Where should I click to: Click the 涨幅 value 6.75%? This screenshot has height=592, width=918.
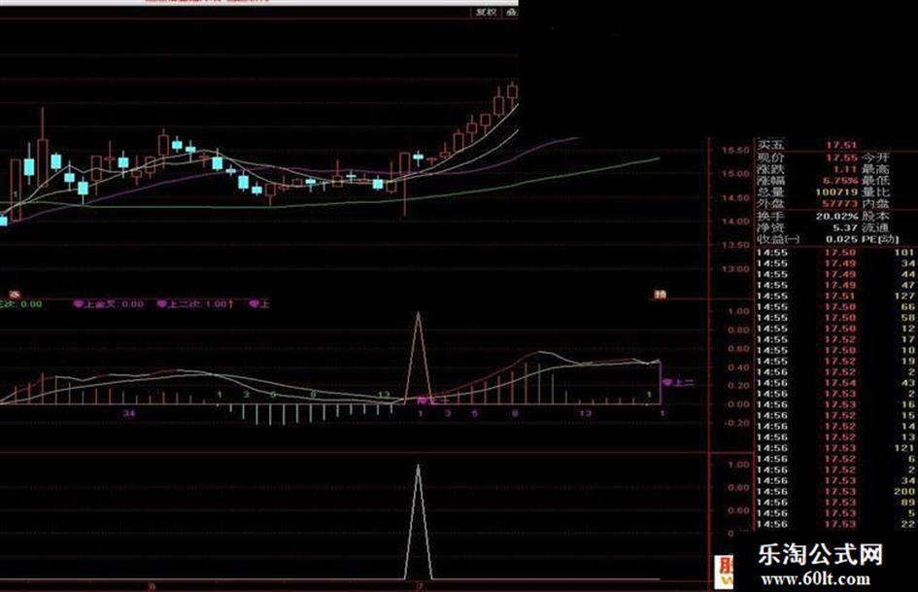pyautogui.click(x=839, y=181)
